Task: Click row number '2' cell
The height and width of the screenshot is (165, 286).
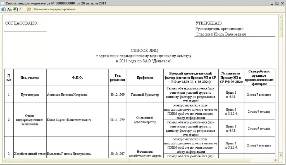Action: pyautogui.click(x=9, y=120)
